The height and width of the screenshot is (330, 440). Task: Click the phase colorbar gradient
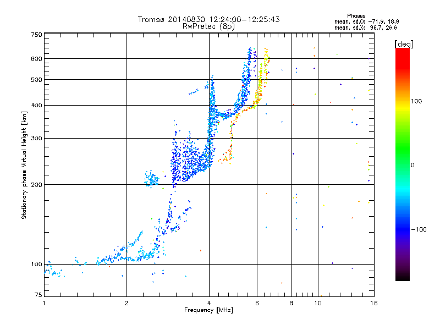pyautogui.click(x=403, y=164)
